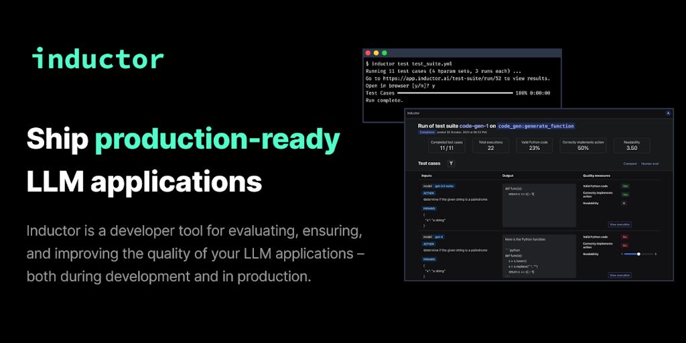Image resolution: width=686 pixels, height=343 pixels.
Task: Click Yes badge for Valid Python code
Action: tap(625, 186)
